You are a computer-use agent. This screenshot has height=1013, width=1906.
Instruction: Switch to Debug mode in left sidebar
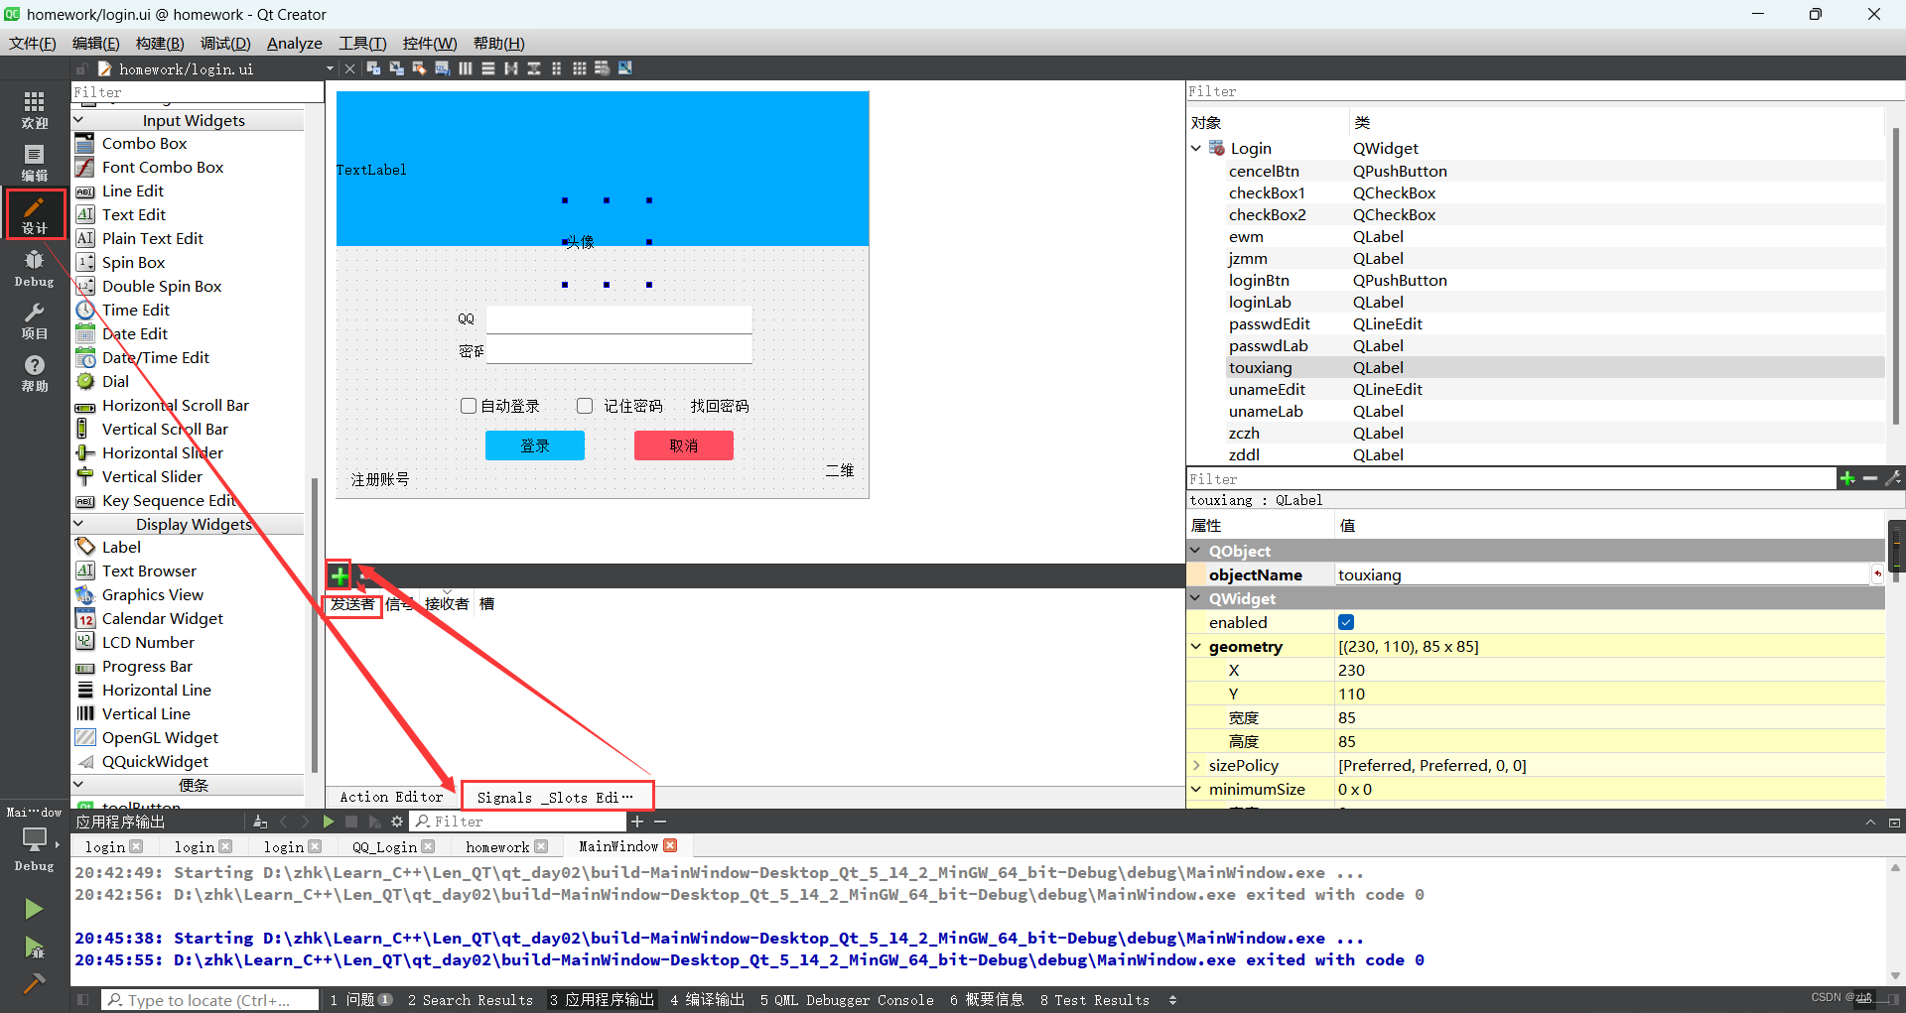35,268
